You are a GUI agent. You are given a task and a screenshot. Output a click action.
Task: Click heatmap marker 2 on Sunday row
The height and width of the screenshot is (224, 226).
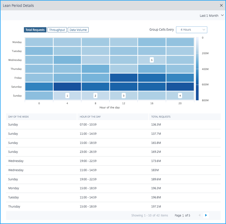(x=95, y=96)
